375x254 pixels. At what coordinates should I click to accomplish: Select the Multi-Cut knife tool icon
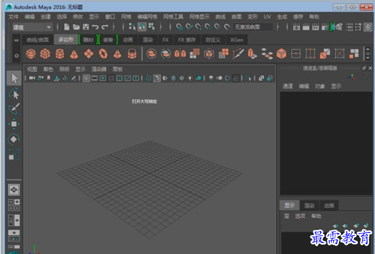pos(238,54)
